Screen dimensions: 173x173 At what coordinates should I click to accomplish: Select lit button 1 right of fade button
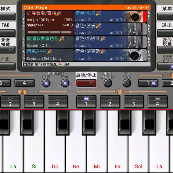point(148,83)
